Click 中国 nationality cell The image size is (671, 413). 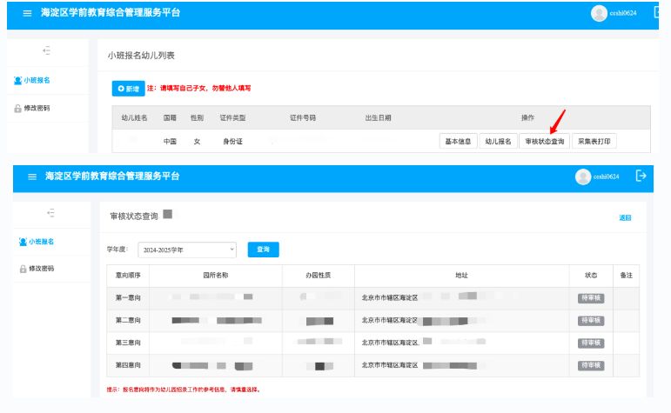[170, 142]
